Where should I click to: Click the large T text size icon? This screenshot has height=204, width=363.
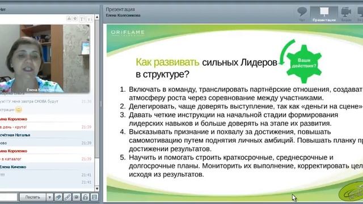click(x=82, y=19)
